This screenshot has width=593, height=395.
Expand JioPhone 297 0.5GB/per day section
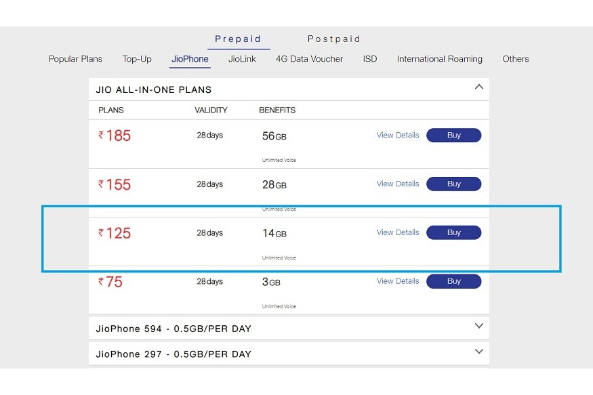[478, 352]
